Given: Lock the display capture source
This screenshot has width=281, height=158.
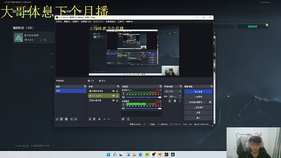Looking at the screenshot, I should 117,100.
